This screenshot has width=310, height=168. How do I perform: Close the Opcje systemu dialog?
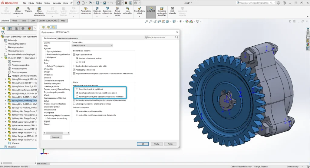pos(177,32)
